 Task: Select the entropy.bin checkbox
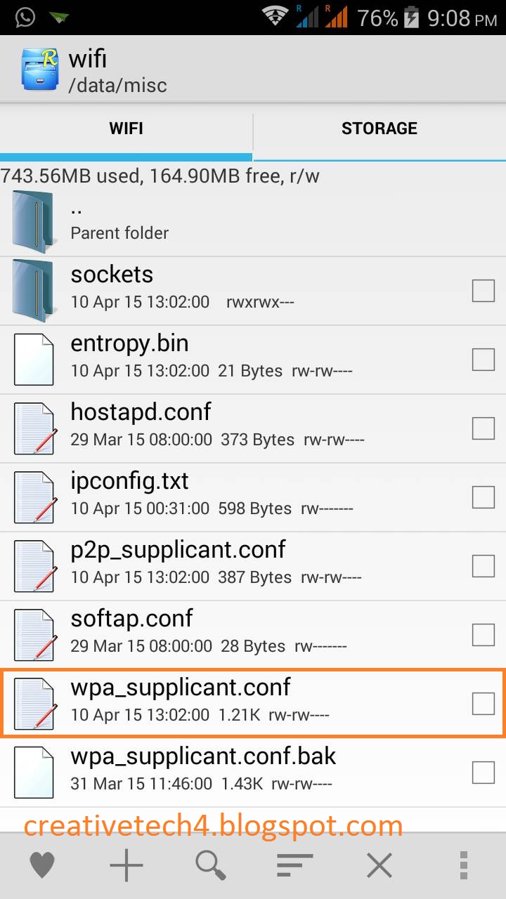coord(484,359)
